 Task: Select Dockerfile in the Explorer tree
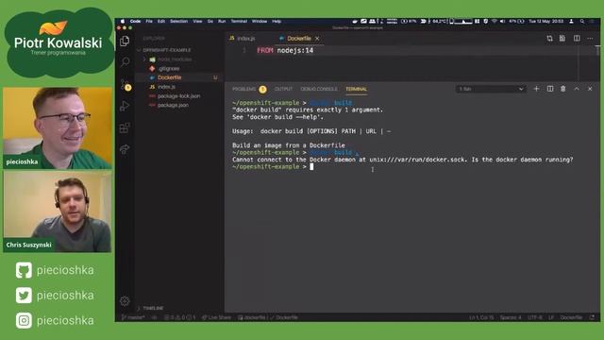[x=169, y=77]
